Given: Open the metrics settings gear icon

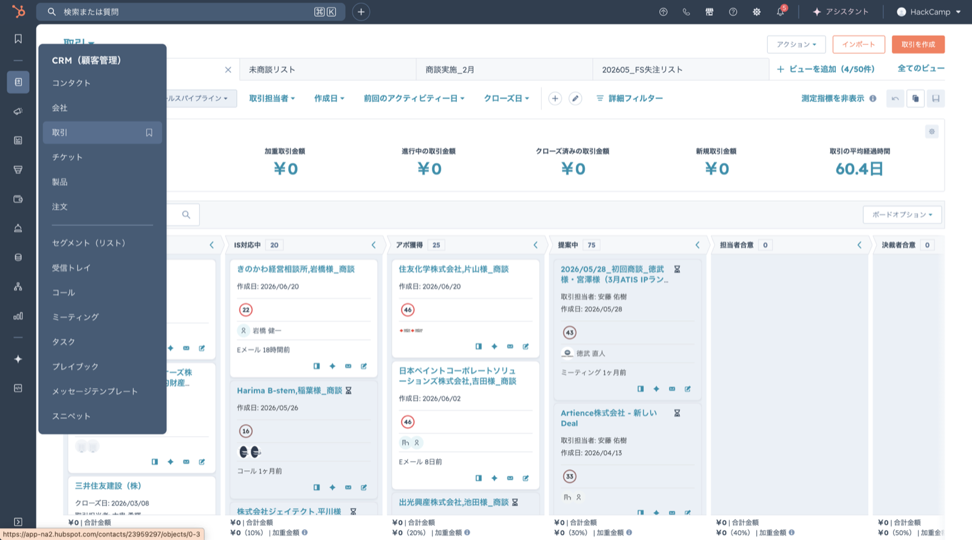Looking at the screenshot, I should (932, 131).
